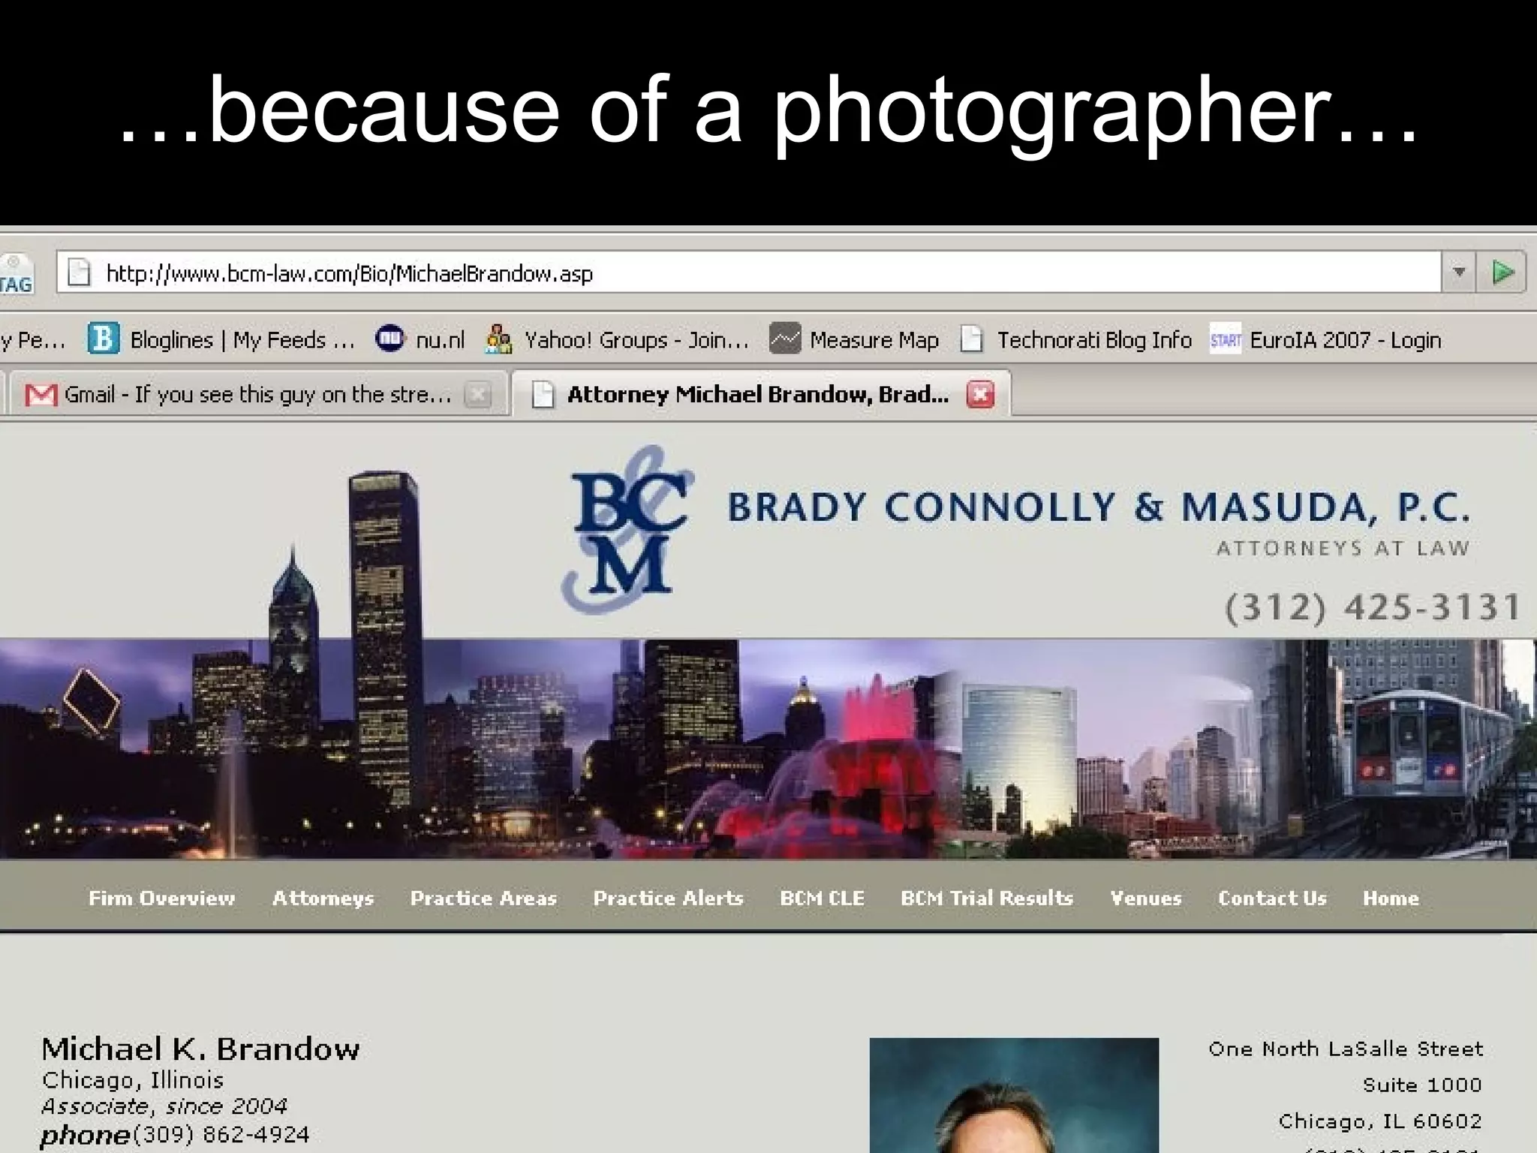Screen dimensions: 1537x1153
Task: Open the nu.nl bookmark
Action: point(420,339)
